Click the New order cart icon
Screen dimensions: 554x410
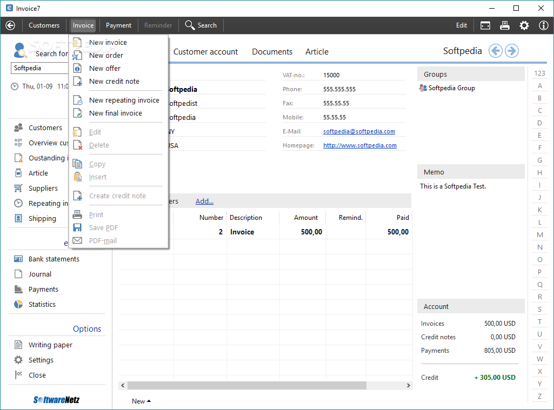pos(77,56)
